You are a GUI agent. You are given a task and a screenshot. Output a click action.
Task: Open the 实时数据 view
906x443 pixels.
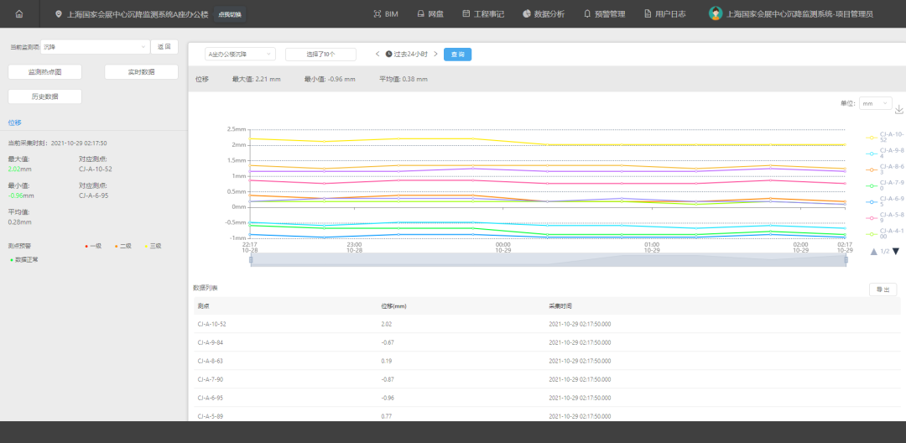141,72
